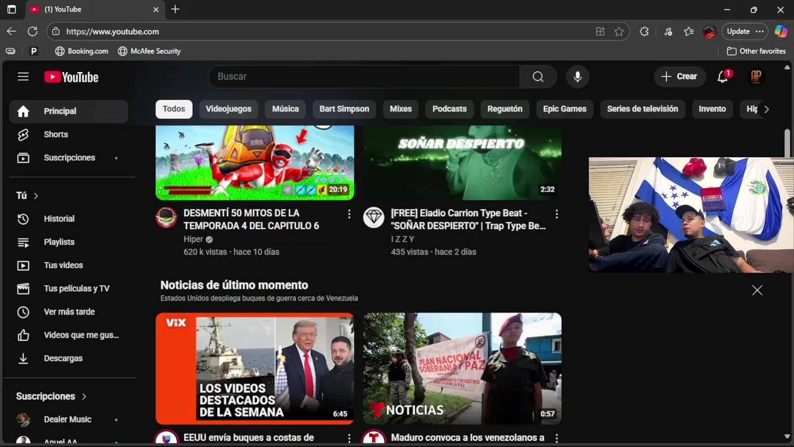This screenshot has width=794, height=447.
Task: Open Playlists in the sidebar
Action: click(x=68, y=242)
